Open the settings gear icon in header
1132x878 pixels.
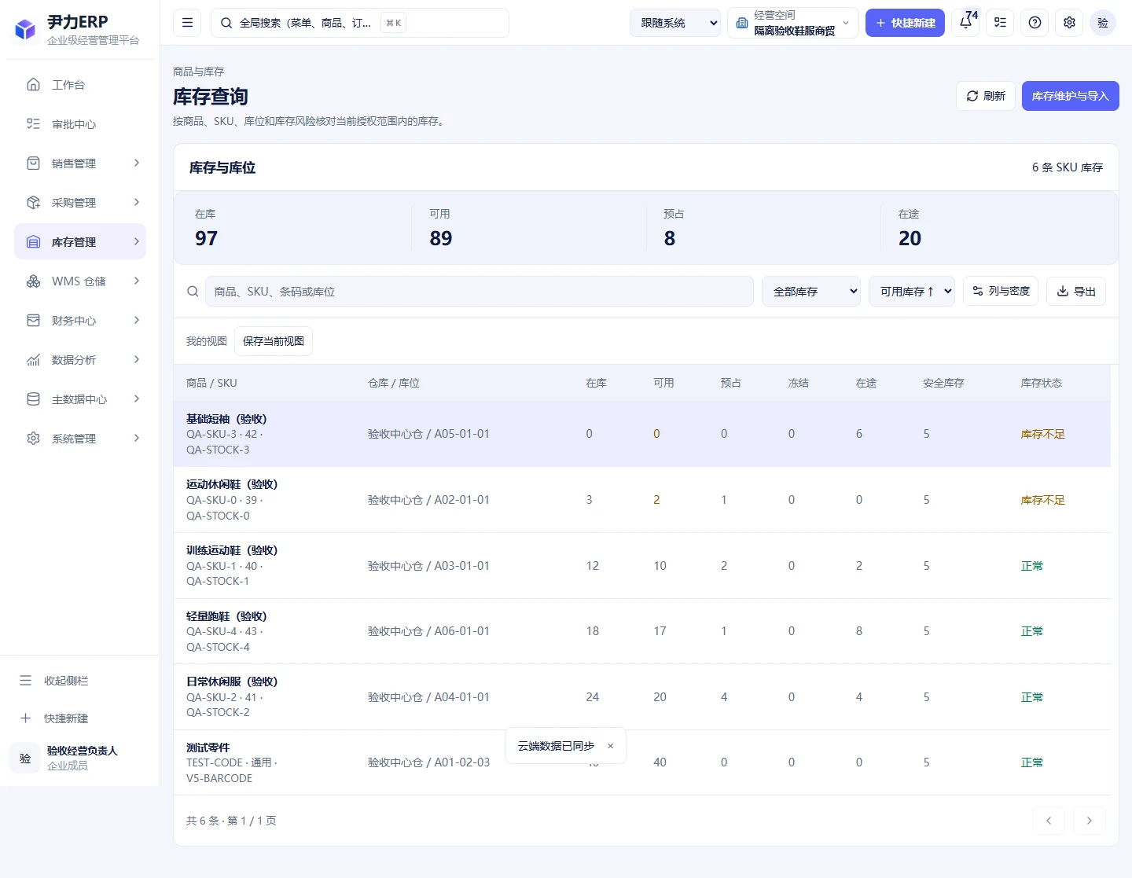(1069, 23)
